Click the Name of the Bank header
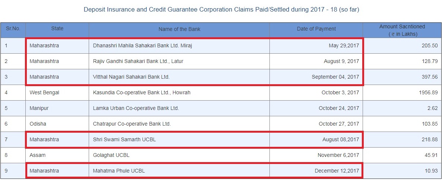Screen dimensions: 442x180 coord(179,29)
